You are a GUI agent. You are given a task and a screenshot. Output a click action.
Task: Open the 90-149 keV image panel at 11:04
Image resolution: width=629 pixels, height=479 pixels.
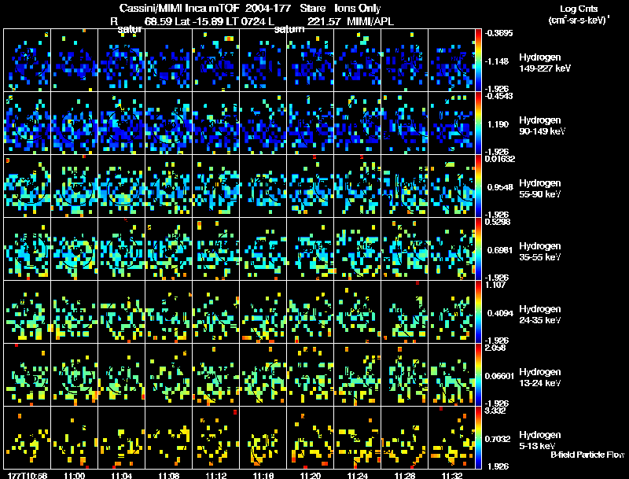[x=122, y=123]
